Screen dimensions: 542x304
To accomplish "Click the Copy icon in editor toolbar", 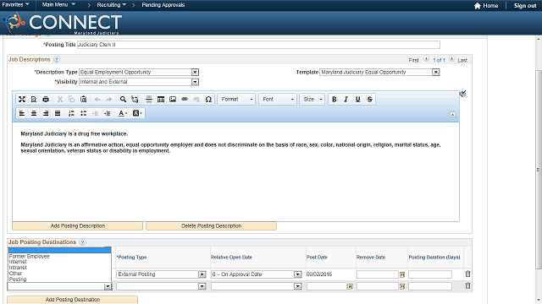I will 71,100.
